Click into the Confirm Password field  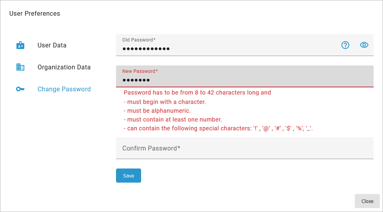[245, 148]
